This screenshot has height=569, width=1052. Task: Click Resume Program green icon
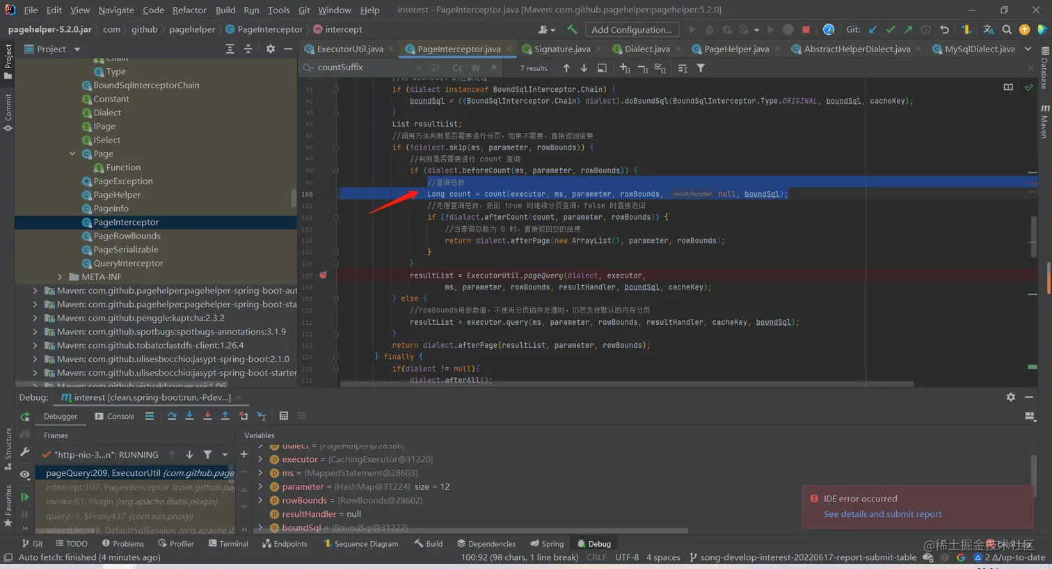25,497
